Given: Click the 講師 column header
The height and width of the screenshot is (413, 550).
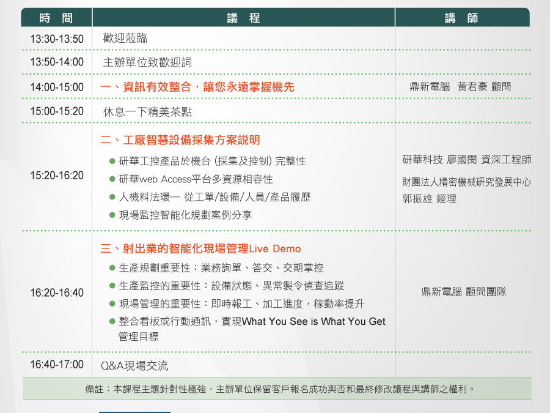Looking at the screenshot, I should [x=462, y=18].
